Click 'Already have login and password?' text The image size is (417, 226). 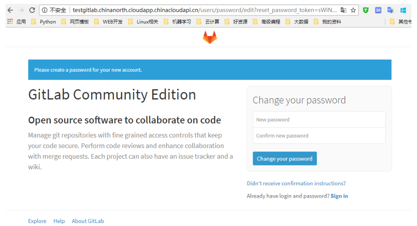click(x=288, y=196)
